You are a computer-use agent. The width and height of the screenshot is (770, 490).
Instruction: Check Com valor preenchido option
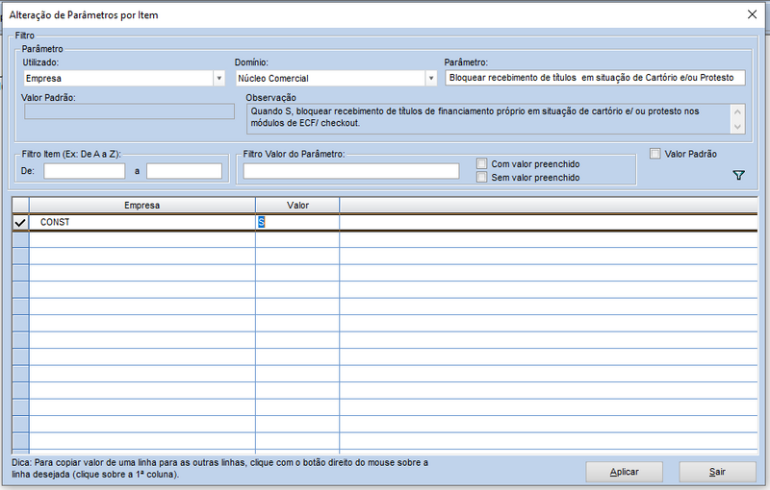click(482, 163)
